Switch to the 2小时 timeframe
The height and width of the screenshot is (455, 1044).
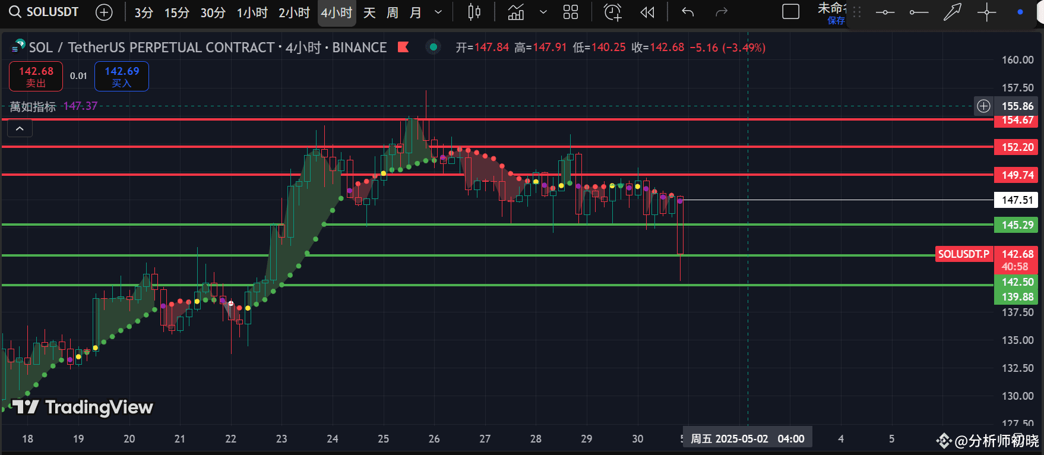(x=295, y=12)
